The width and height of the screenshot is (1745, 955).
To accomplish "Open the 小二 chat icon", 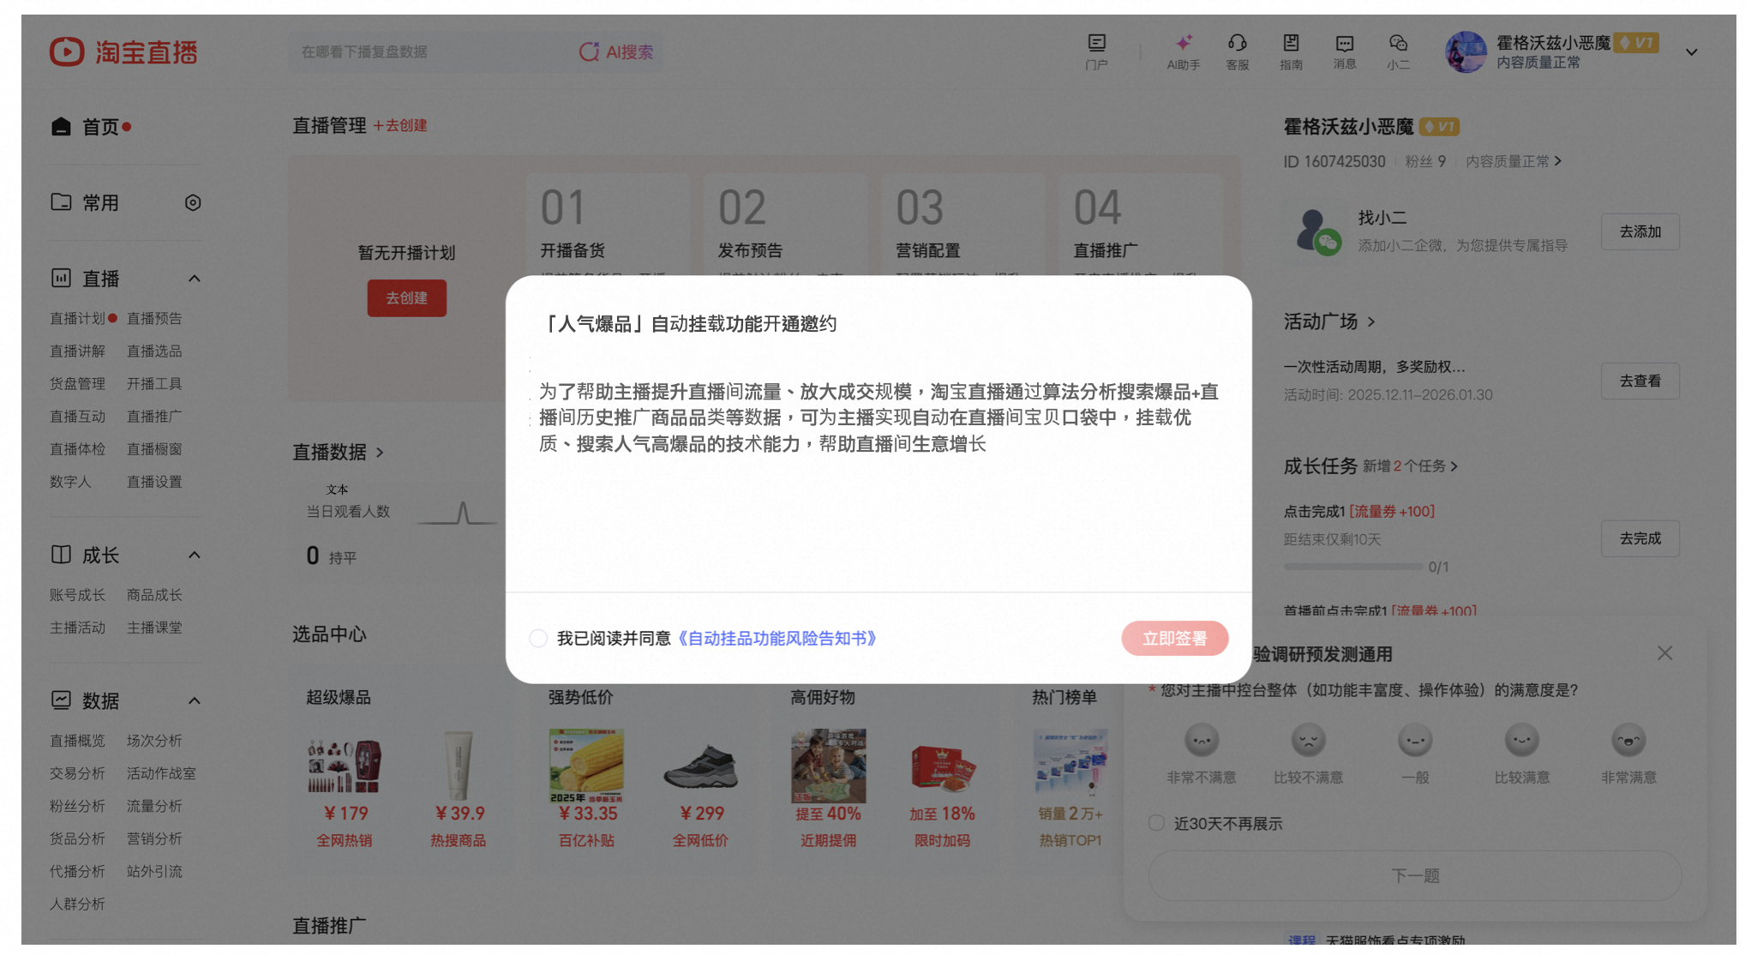I will click(x=1398, y=43).
